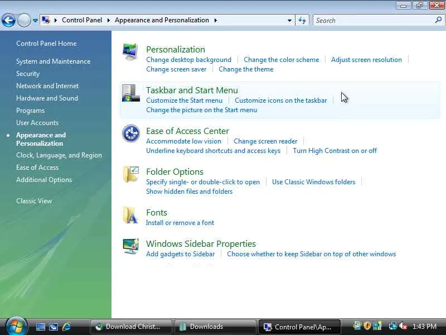Viewport: 446px width, 335px height.
Task: Click Turn High Contrast on or off
Action: pyautogui.click(x=335, y=151)
